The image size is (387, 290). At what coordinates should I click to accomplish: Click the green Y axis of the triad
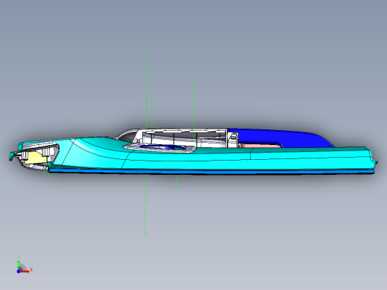click(19, 265)
